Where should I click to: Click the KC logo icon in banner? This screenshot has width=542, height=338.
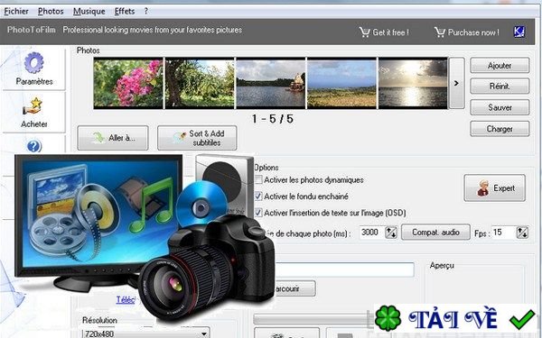pyautogui.click(x=519, y=32)
